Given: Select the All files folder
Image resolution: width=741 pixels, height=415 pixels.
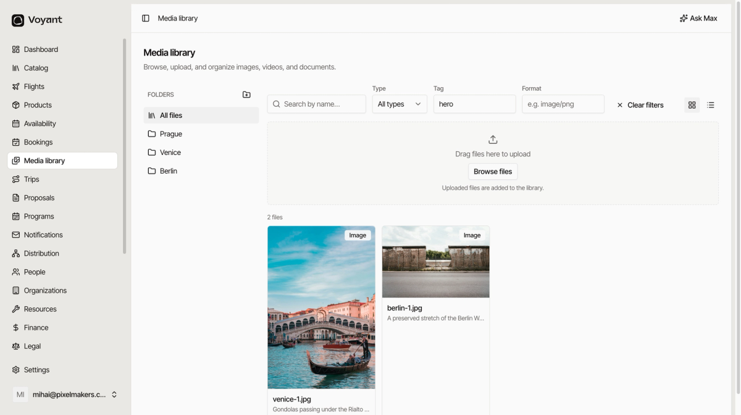Looking at the screenshot, I should (201, 115).
